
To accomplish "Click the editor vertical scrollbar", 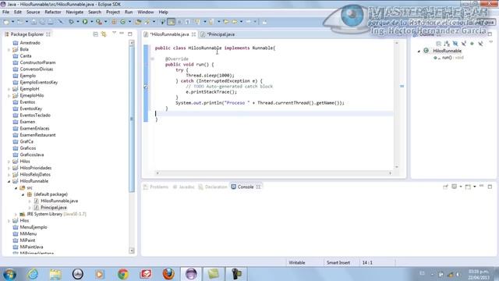I will point(397,105).
